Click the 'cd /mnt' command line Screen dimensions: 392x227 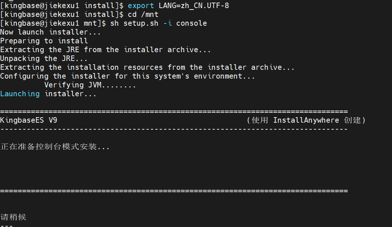(x=143, y=15)
